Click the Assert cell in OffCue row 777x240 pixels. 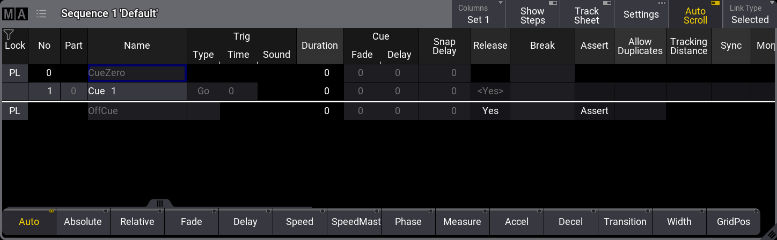[x=594, y=111]
